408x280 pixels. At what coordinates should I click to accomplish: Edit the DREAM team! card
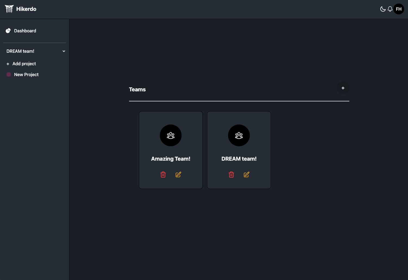(x=247, y=175)
